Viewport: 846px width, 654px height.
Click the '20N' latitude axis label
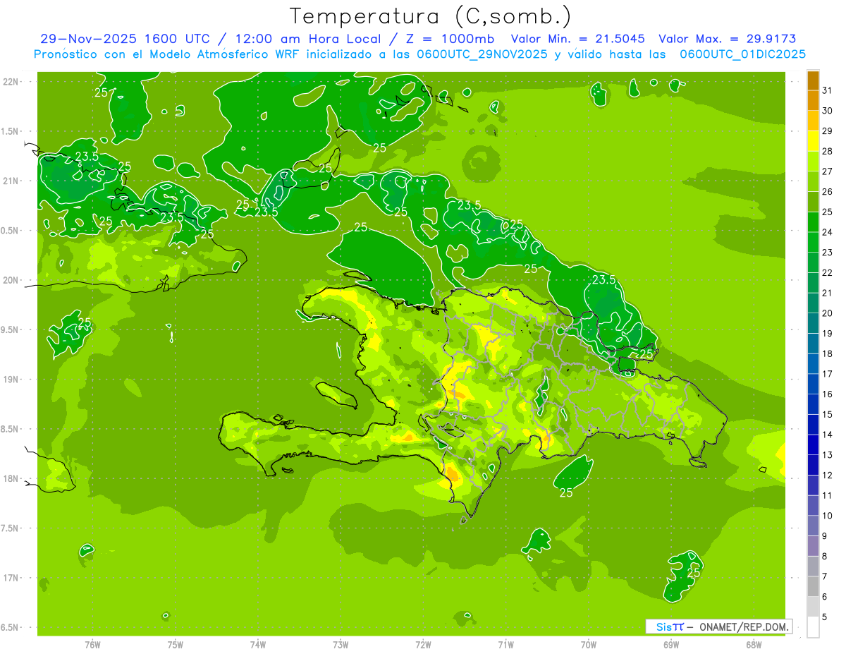(10, 280)
